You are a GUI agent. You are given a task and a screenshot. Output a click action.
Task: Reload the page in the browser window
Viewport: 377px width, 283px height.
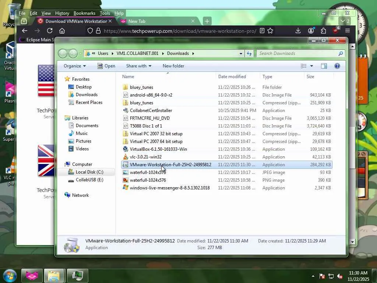coord(50,31)
